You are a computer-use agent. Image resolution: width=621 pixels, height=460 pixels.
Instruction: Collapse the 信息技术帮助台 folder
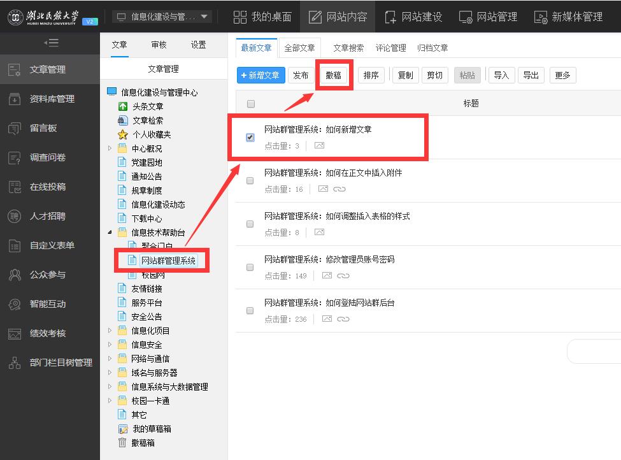[110, 233]
